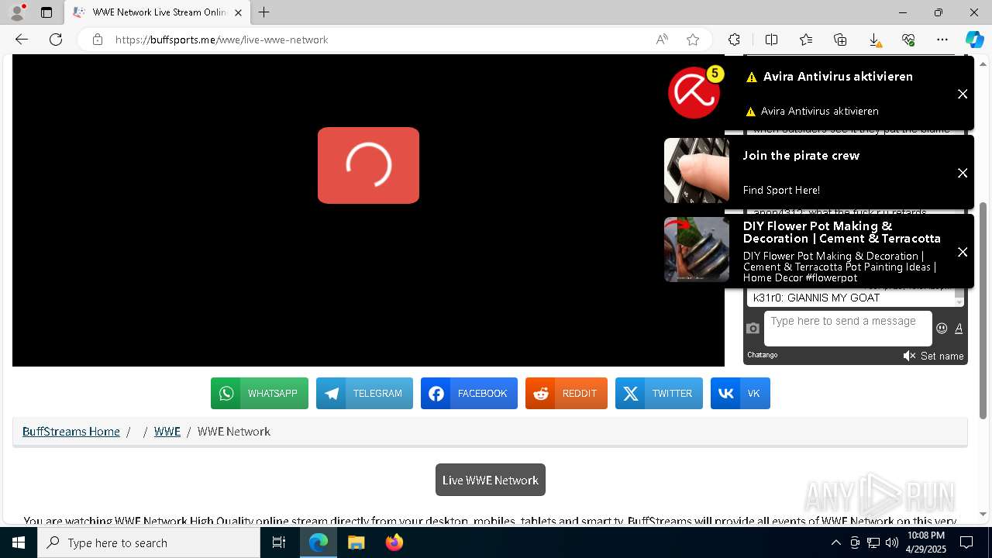
Task: Click Set name in chat
Action: pos(942,356)
